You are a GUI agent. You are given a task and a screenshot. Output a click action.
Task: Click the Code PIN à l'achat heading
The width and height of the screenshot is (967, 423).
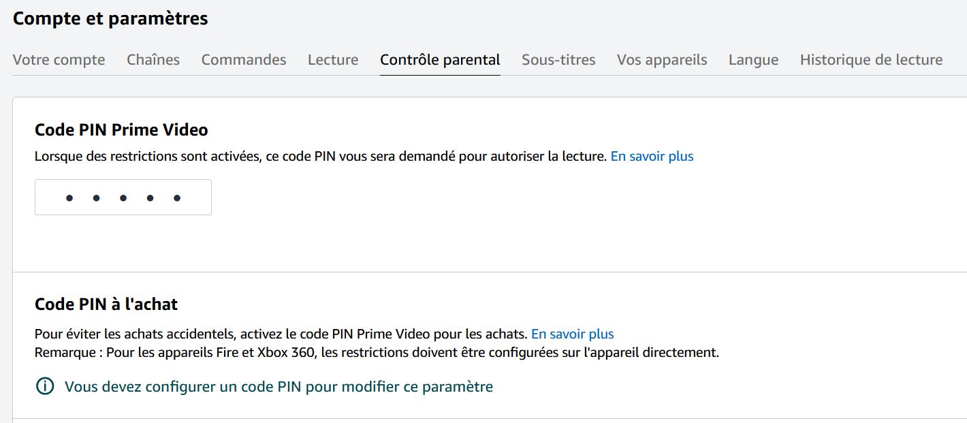(106, 304)
